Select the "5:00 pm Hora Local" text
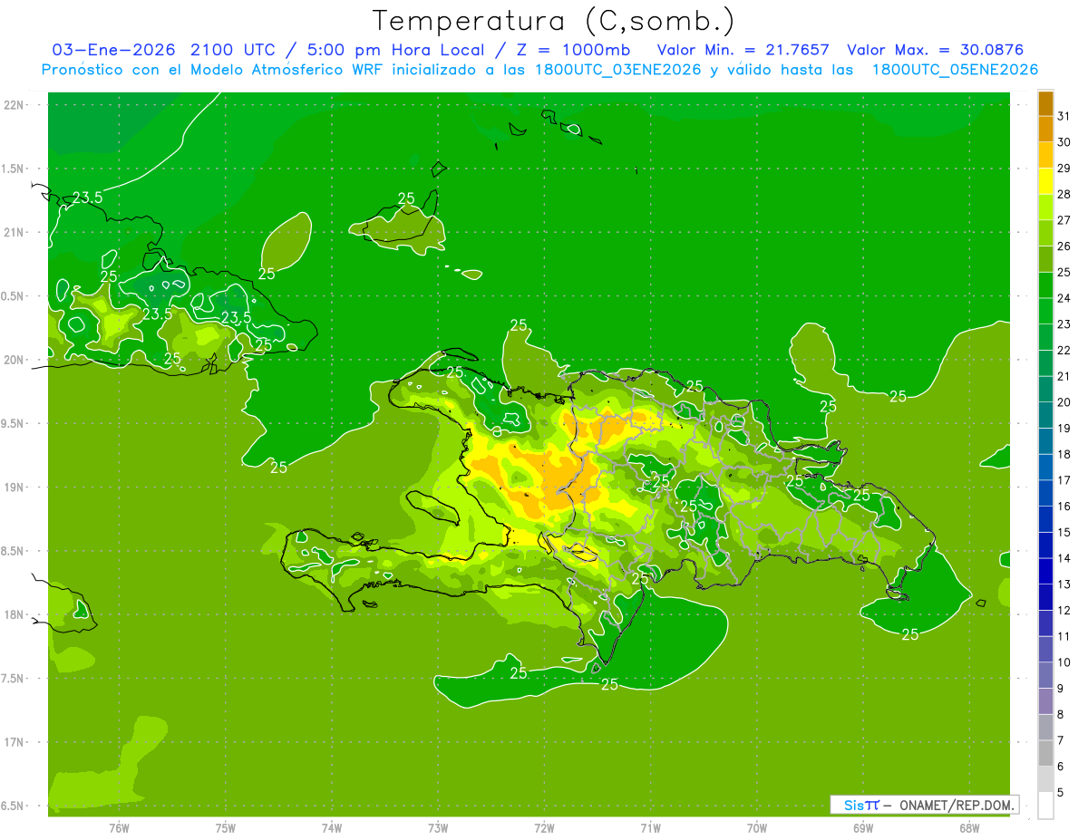This screenshot has width=1088, height=840. coord(394,50)
